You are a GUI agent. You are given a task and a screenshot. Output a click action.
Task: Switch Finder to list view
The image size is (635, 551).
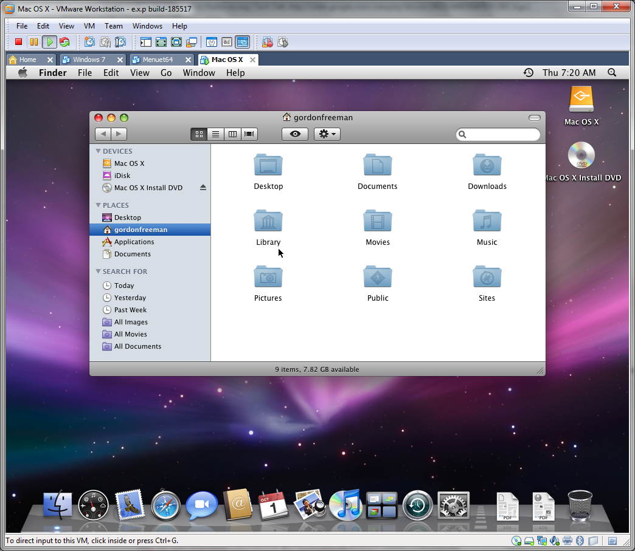tap(215, 134)
